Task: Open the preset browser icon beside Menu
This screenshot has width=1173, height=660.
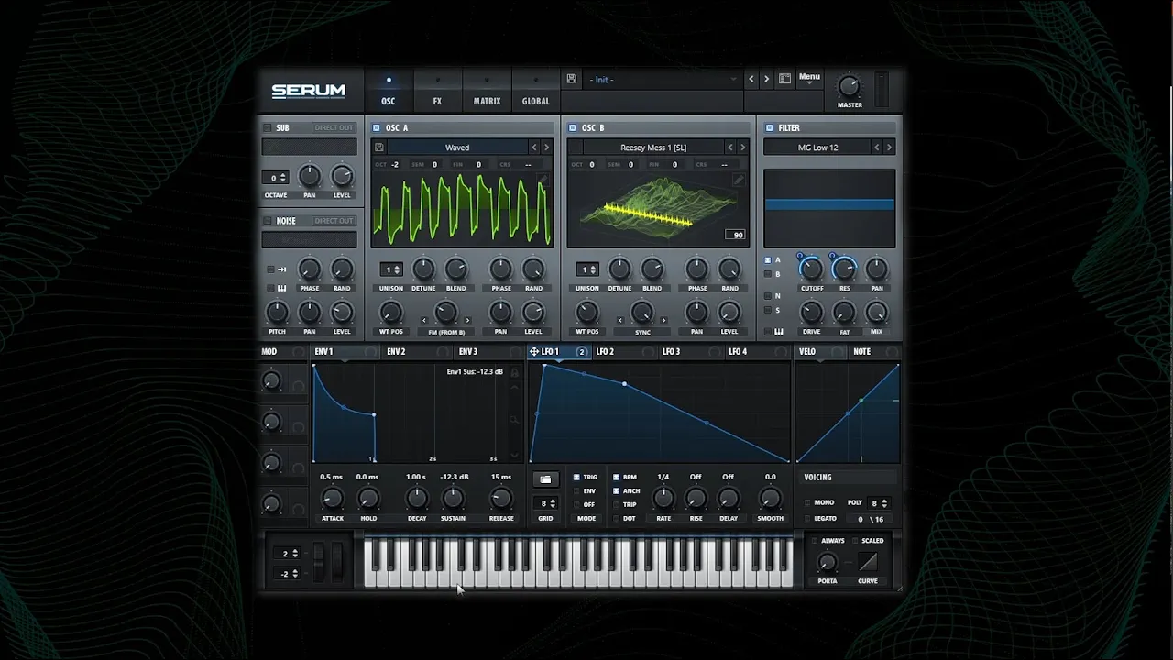Action: 784,79
